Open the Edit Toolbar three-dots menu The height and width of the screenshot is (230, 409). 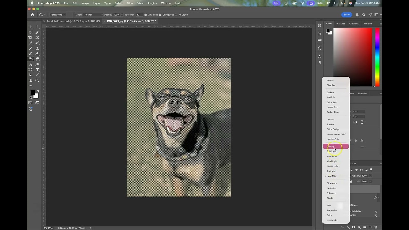(x=31, y=86)
